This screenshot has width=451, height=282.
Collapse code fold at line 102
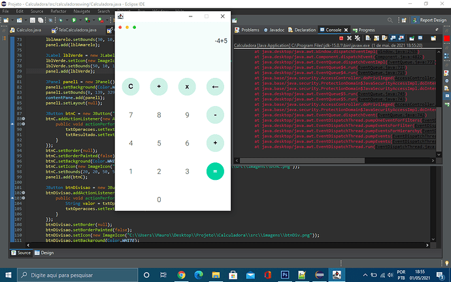24,193
